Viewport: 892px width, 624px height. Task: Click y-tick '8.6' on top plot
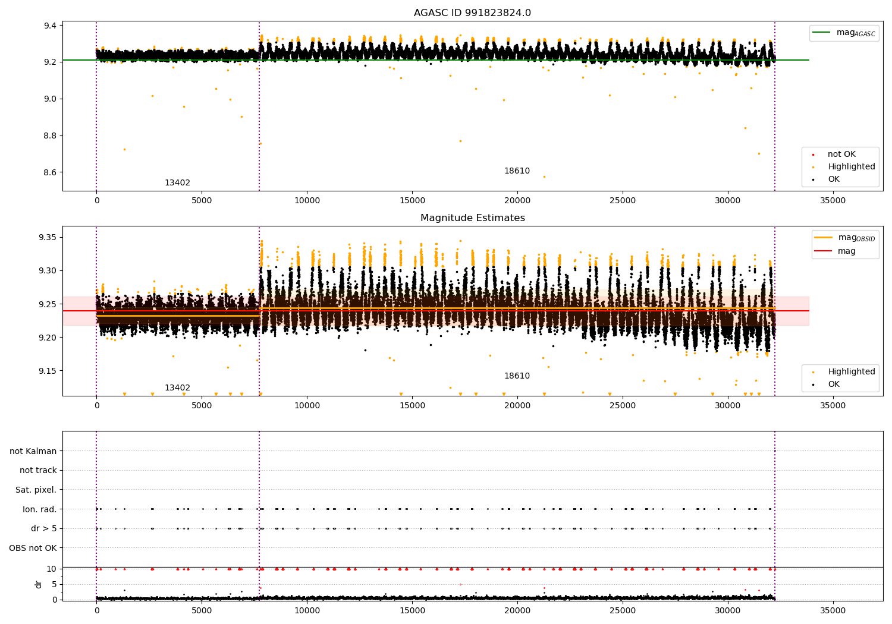tap(50, 173)
